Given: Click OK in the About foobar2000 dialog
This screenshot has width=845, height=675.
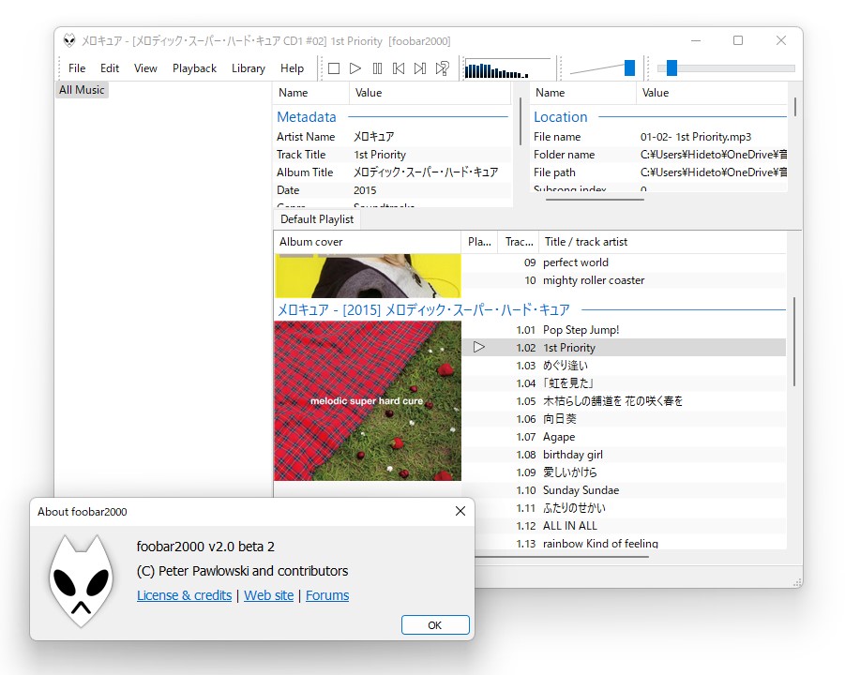Looking at the screenshot, I should (435, 624).
